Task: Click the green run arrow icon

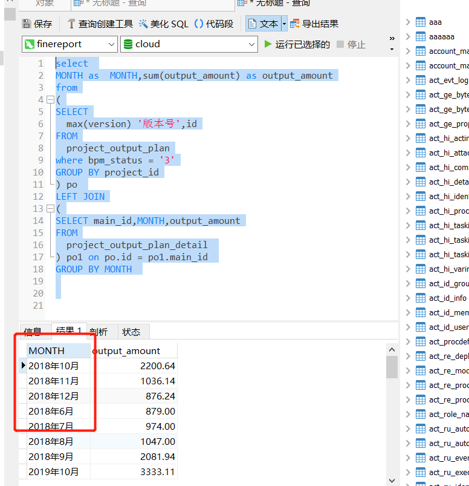Action: [268, 44]
